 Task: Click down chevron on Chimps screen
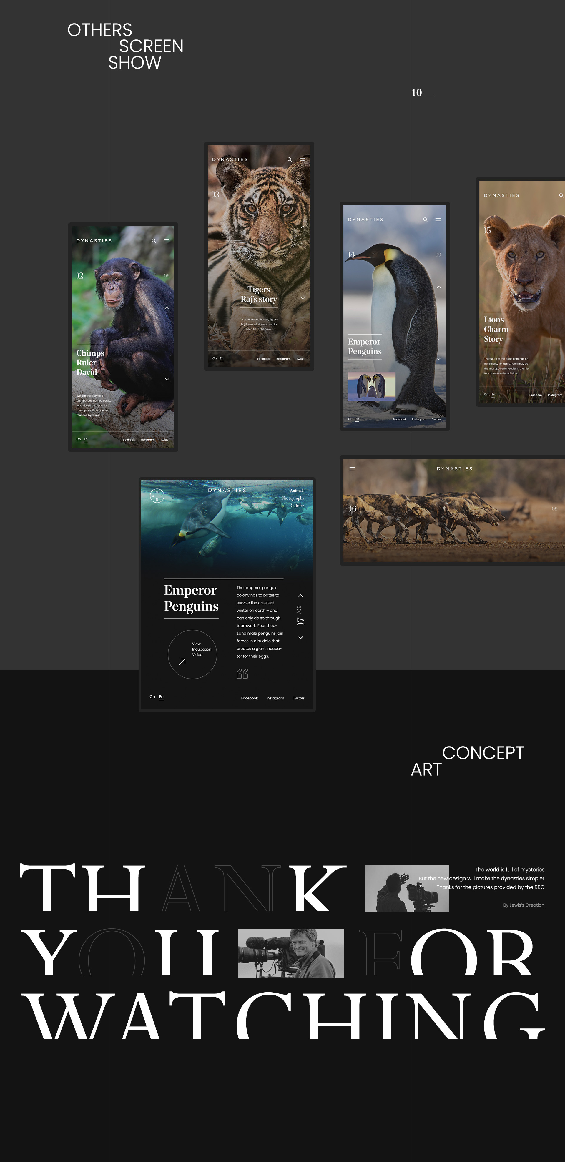(167, 379)
